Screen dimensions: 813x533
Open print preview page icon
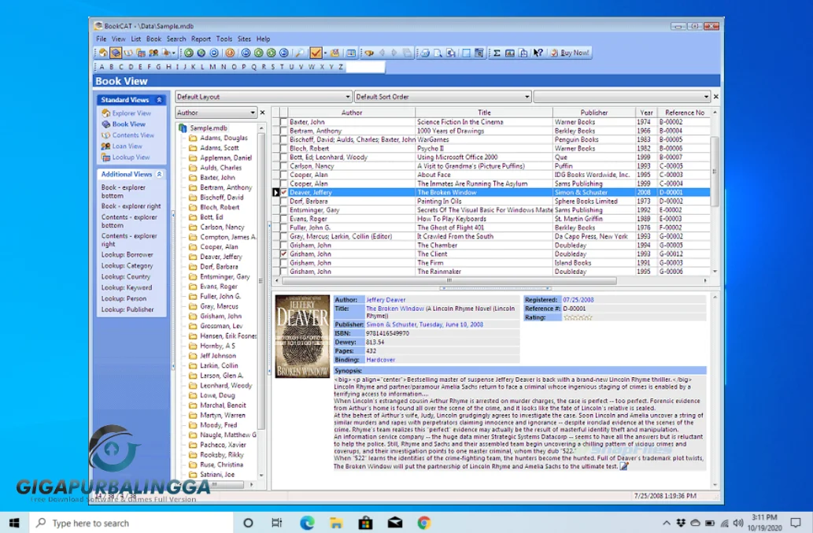point(438,53)
